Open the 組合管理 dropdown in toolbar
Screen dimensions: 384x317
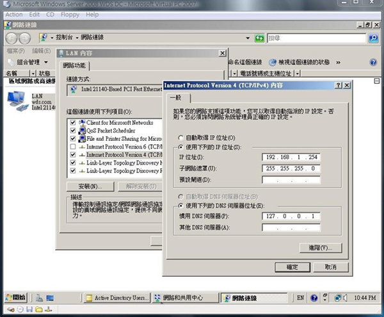(x=32, y=62)
